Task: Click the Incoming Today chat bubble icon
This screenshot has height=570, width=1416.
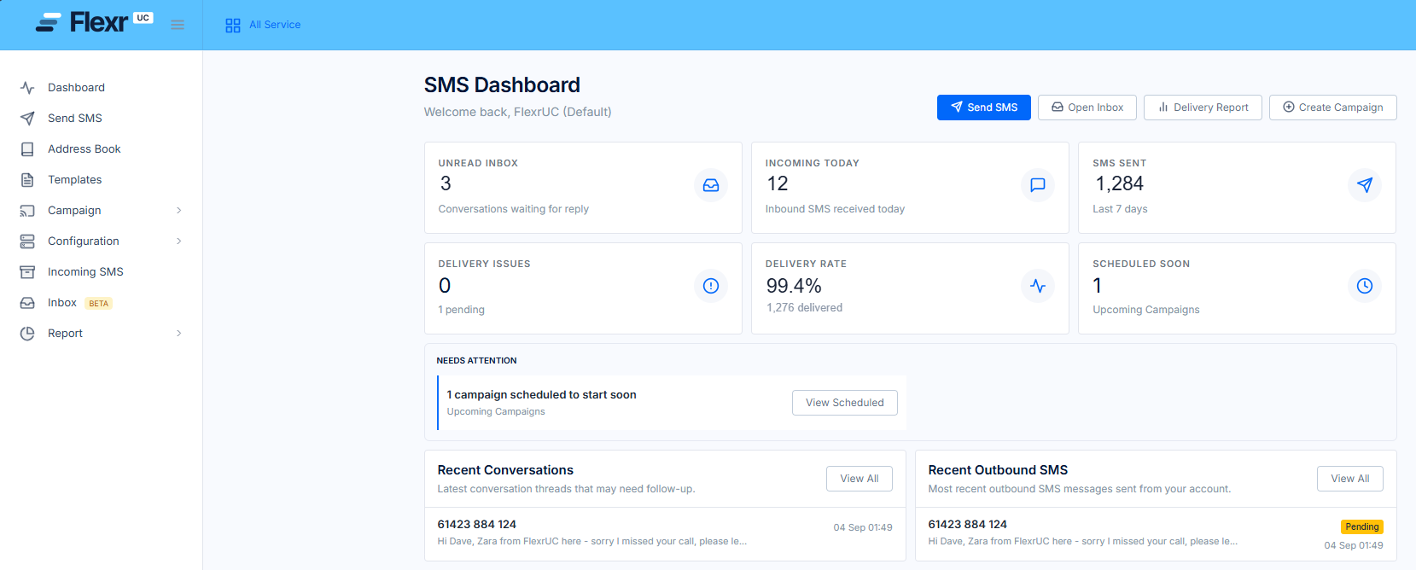Action: point(1038,185)
